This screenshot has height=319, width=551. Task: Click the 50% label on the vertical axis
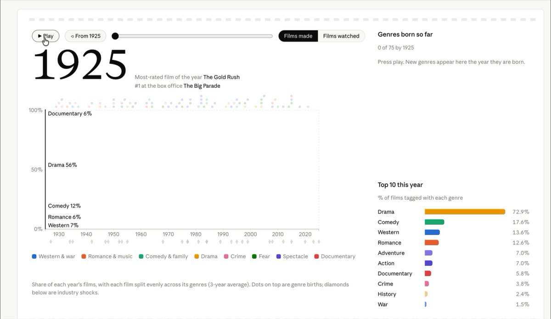(36, 170)
